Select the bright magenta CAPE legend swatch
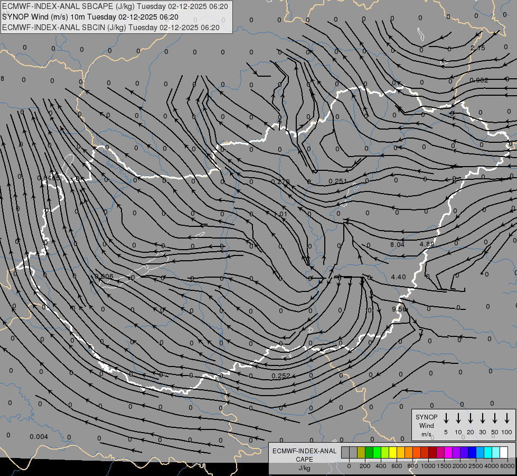Image resolution: width=517 pixels, height=476 pixels. point(448,452)
